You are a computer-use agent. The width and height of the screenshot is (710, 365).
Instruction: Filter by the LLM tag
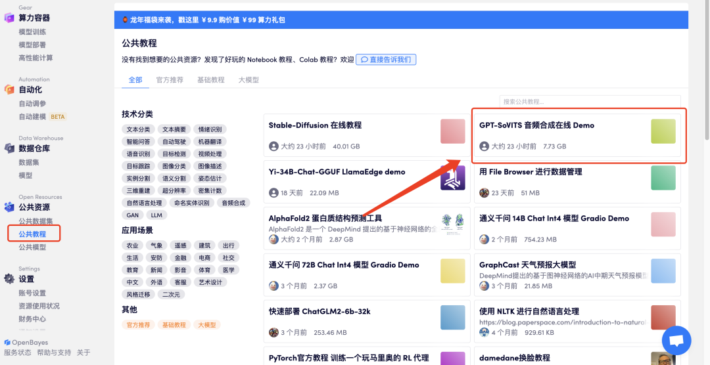(156, 215)
